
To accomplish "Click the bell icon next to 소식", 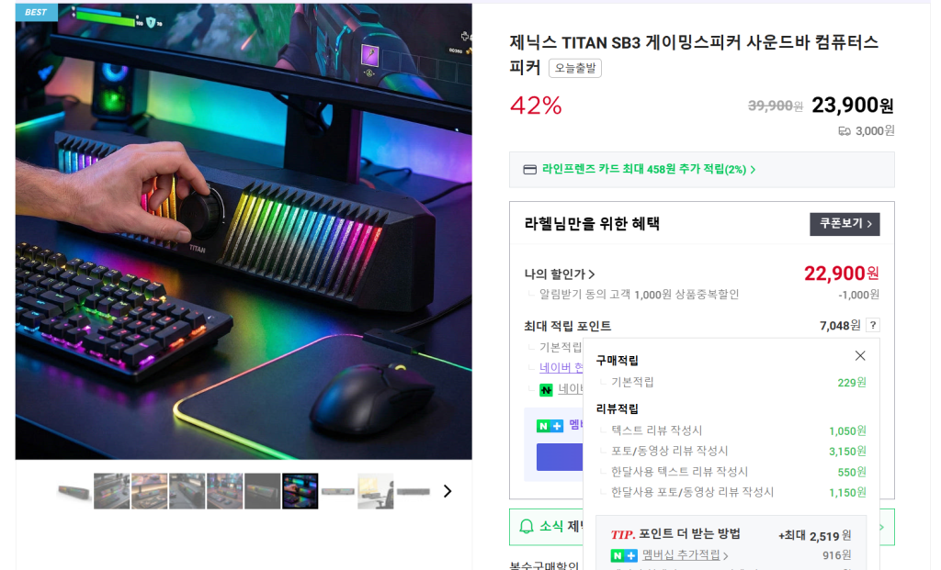I will tap(526, 526).
